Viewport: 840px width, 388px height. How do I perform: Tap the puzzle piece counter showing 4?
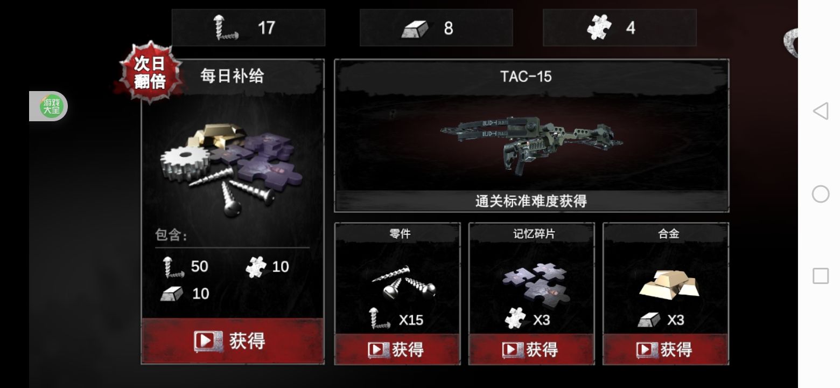point(619,27)
